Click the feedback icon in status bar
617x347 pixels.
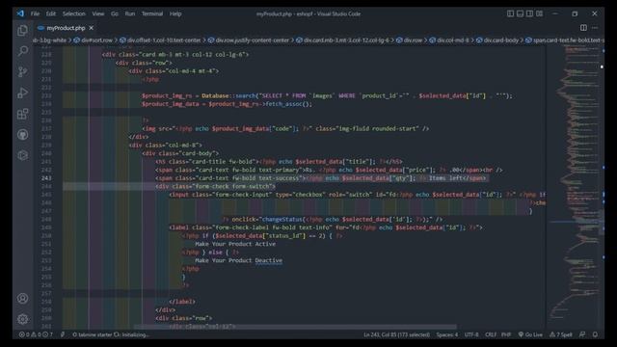point(582,334)
